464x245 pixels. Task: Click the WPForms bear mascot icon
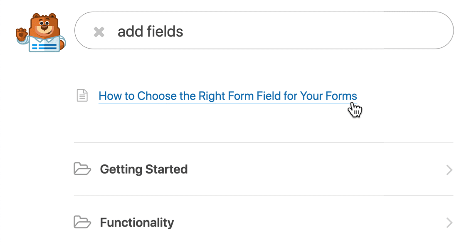pos(41,33)
